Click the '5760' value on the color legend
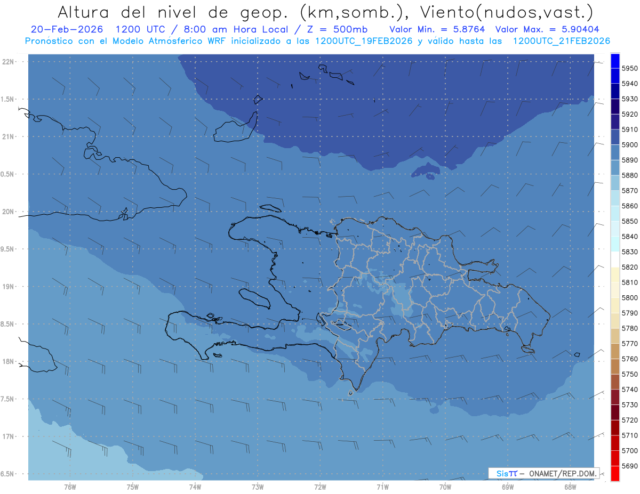 [x=629, y=359]
